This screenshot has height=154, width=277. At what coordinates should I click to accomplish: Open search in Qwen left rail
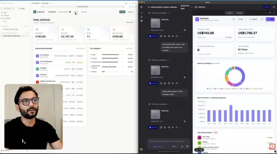pos(141,17)
